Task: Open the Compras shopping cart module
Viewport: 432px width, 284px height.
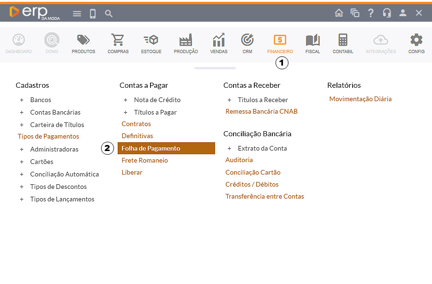Action: pos(118,43)
